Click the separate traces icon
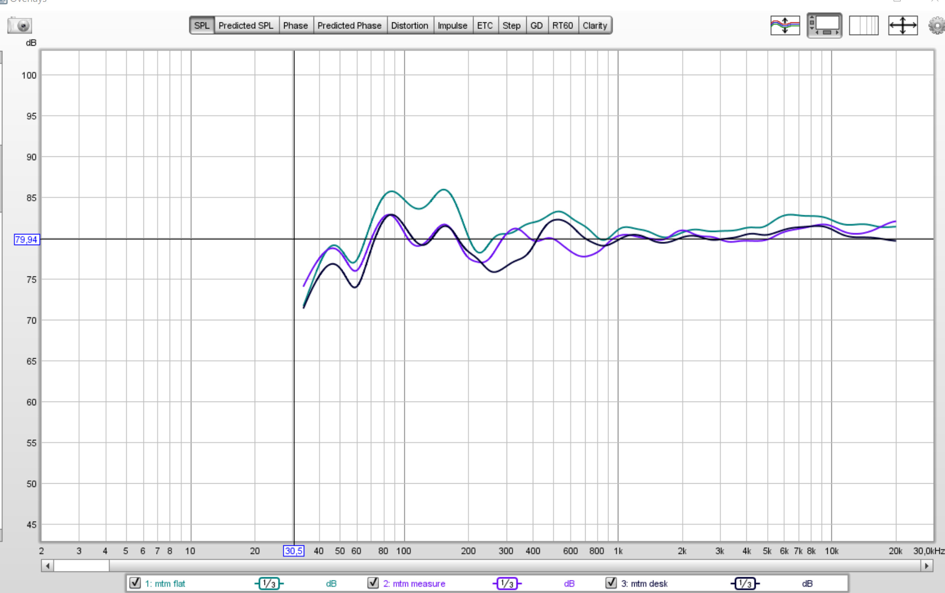 tap(785, 25)
